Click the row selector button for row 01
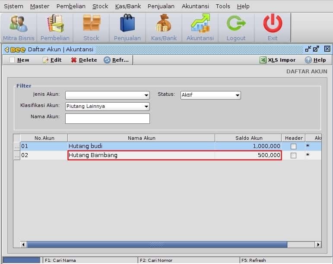333x264 pixels. click(x=17, y=146)
